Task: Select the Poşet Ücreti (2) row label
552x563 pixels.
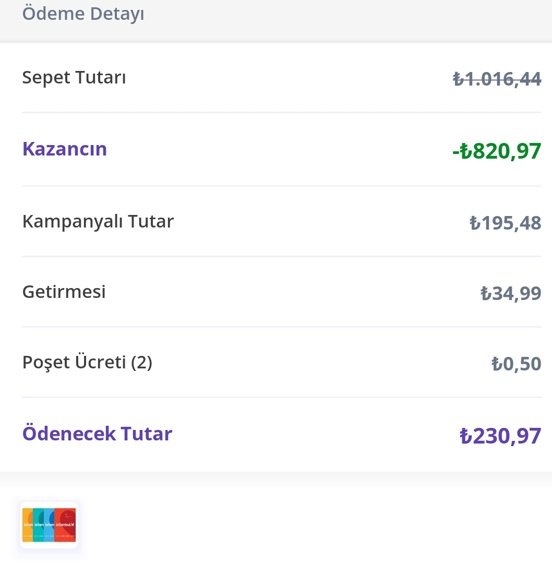Action: click(x=87, y=362)
